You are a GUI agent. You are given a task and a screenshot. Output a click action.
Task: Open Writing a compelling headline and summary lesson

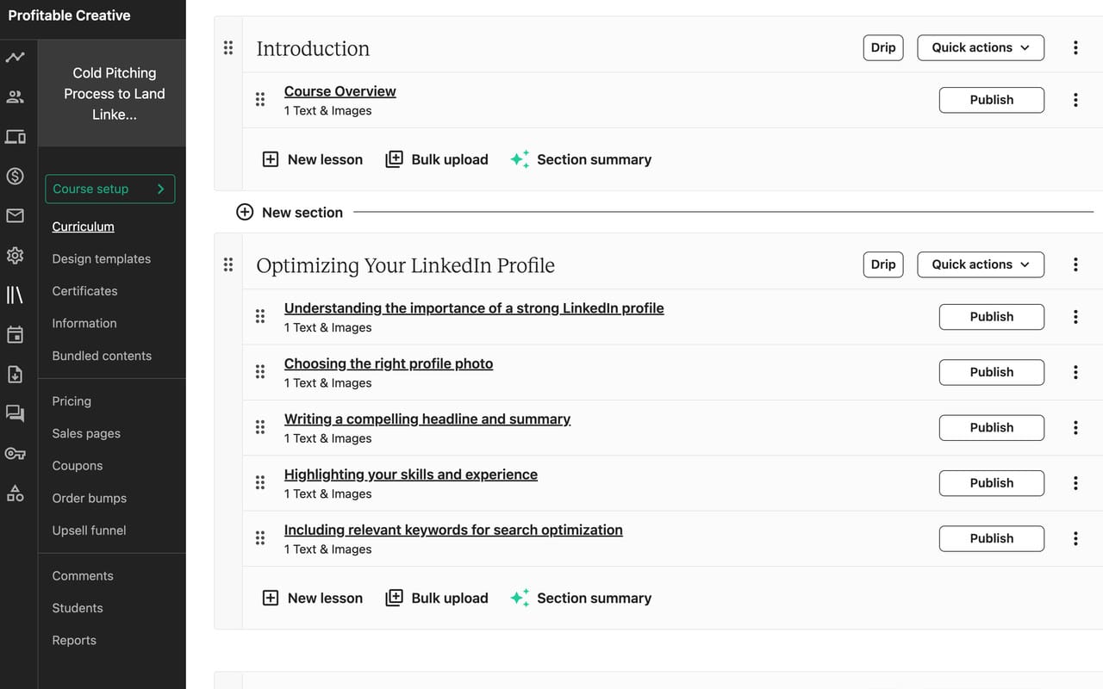point(427,419)
